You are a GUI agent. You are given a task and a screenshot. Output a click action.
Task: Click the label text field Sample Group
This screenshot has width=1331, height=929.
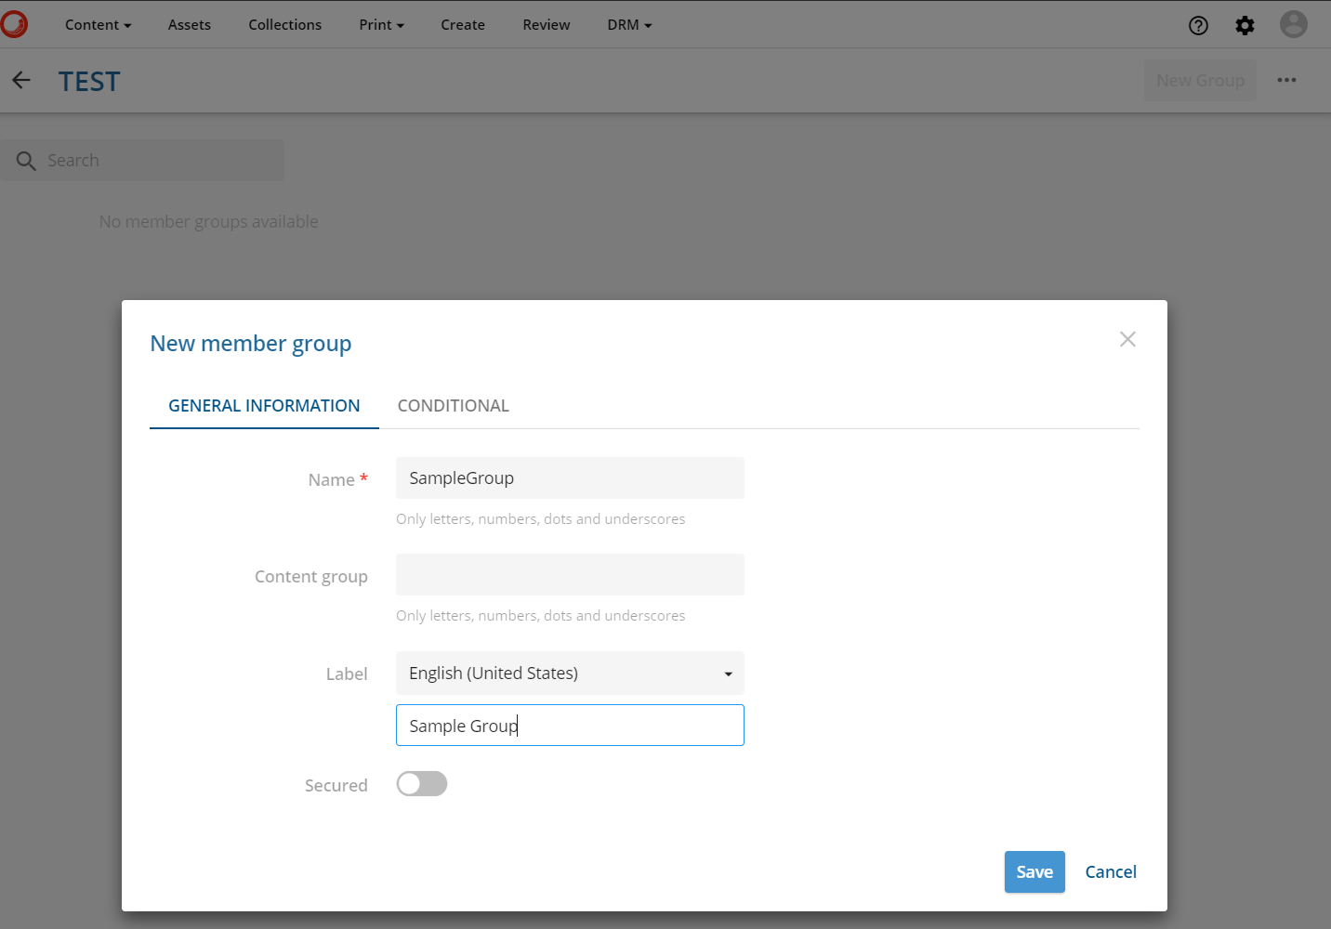(570, 725)
